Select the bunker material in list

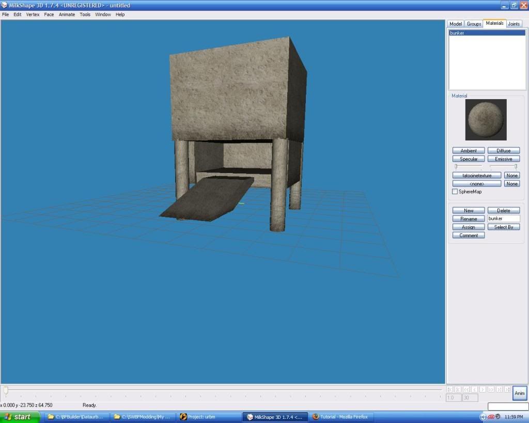click(x=487, y=33)
